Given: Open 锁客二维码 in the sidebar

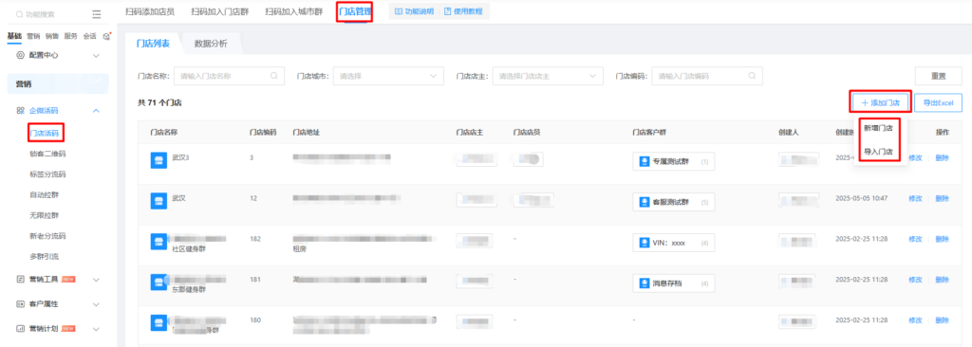Looking at the screenshot, I should click(x=47, y=154).
